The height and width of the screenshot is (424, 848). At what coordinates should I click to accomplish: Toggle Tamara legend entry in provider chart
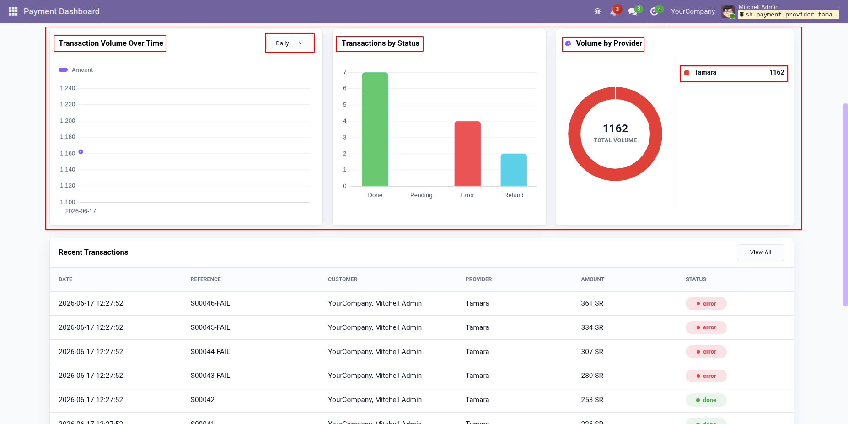coord(734,73)
